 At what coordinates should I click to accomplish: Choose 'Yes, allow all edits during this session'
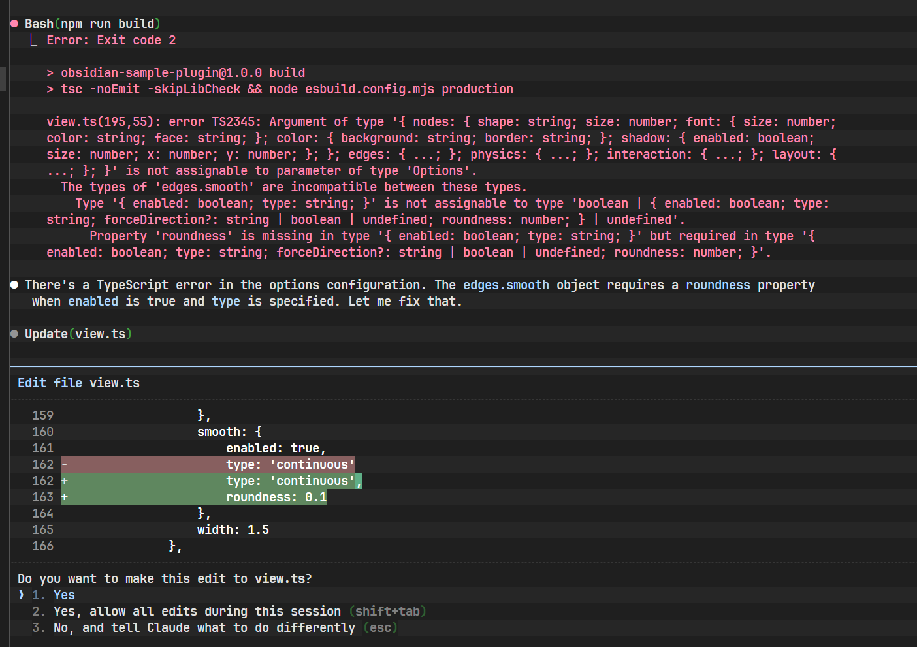tap(197, 612)
